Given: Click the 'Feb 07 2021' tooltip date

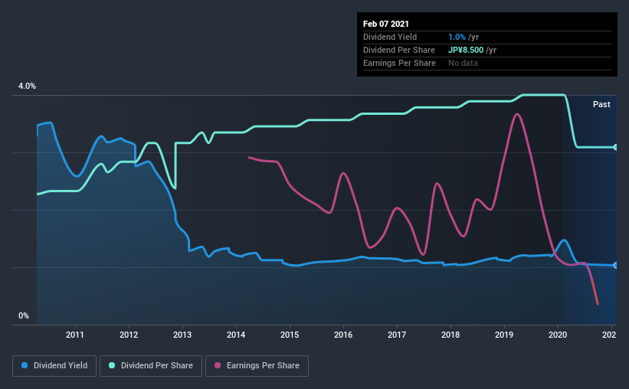Looking at the screenshot, I should pos(386,24).
